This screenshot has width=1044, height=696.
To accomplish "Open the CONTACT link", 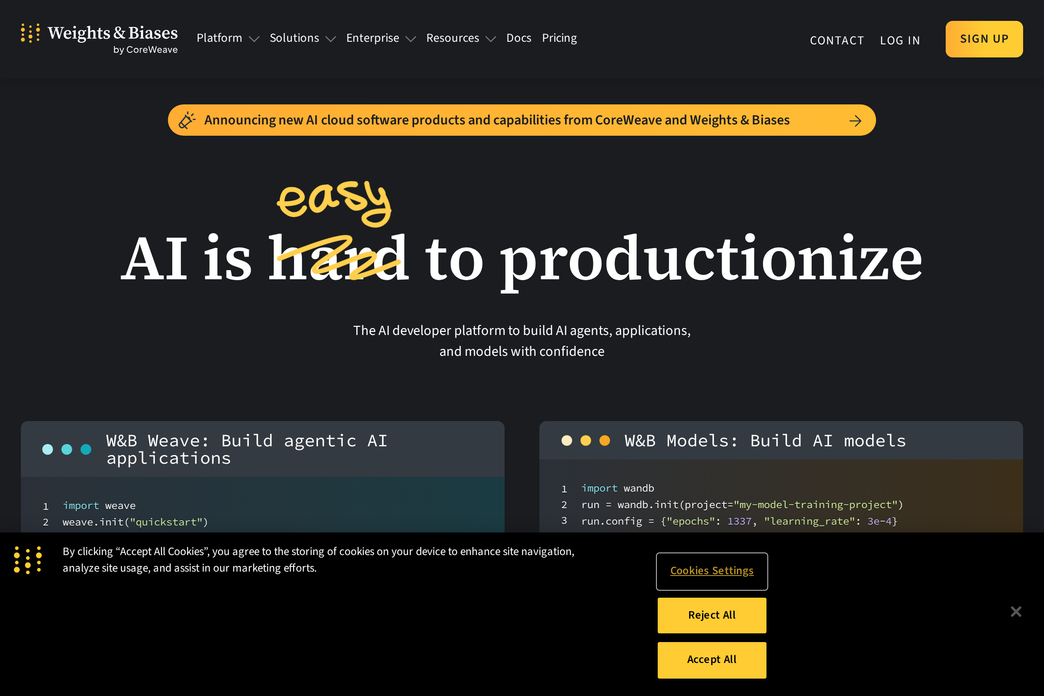I will pyautogui.click(x=837, y=40).
